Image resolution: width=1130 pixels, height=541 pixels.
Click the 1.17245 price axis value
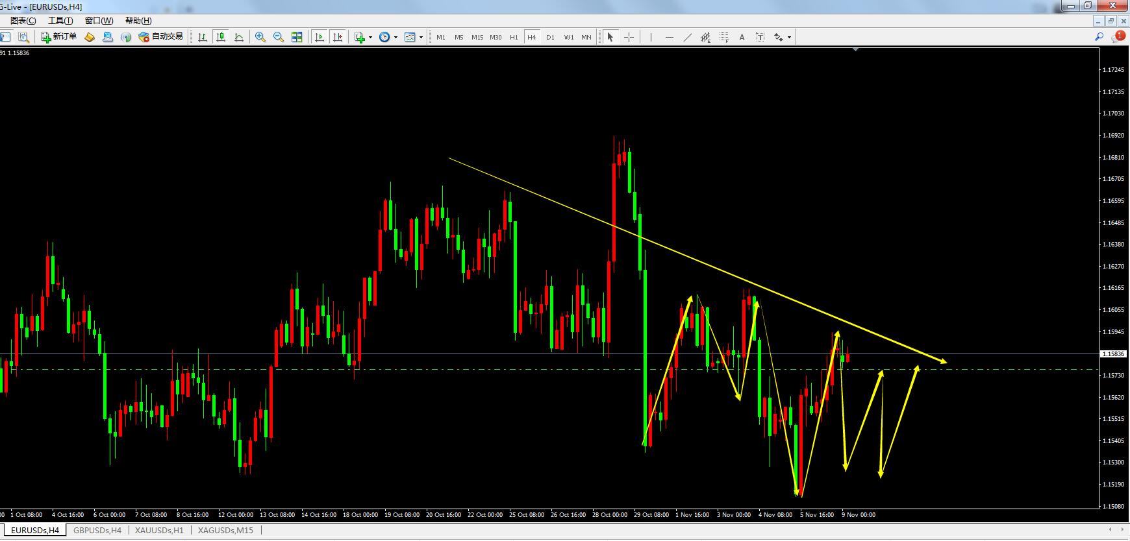[x=1113, y=70]
